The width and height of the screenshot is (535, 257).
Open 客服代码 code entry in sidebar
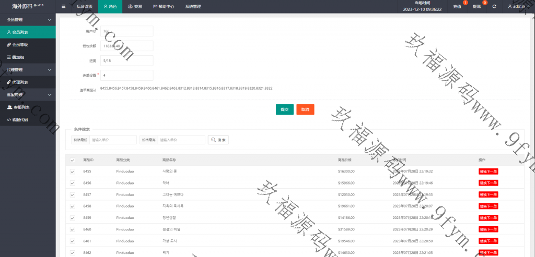20,120
